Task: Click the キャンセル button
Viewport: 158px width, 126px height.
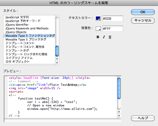Action: pos(143,20)
